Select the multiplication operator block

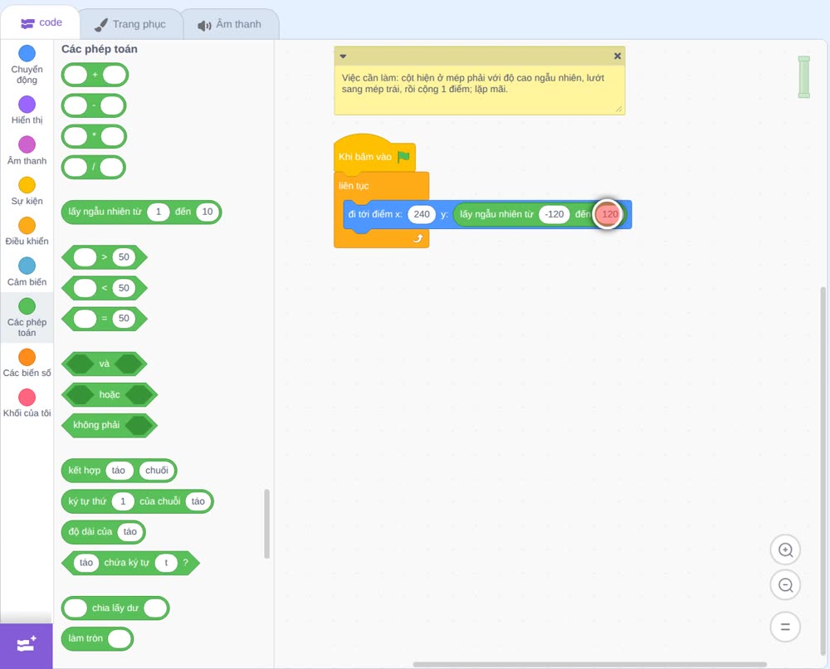[x=94, y=137]
